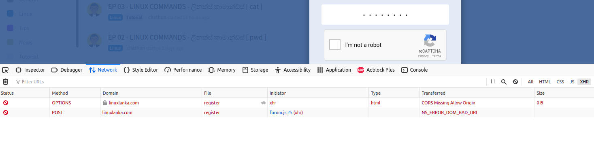This screenshot has height=157, width=594.
Task: Check the I'm not a robot box
Action: point(335,45)
